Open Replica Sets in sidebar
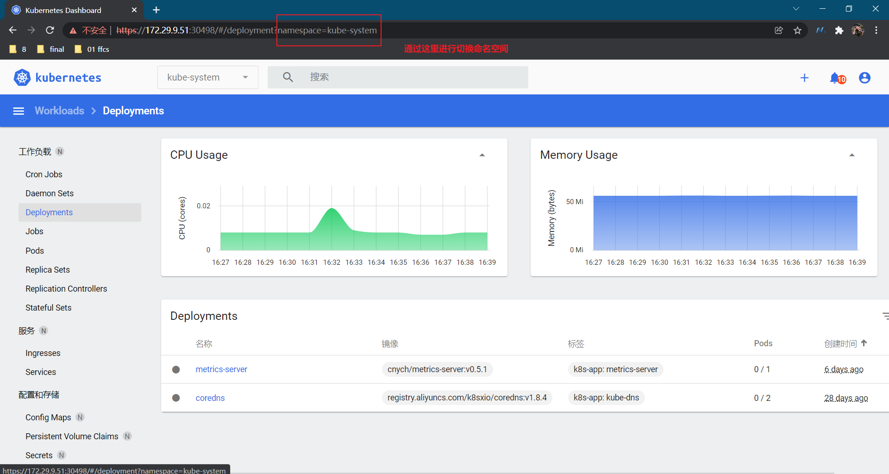This screenshot has height=474, width=889. coord(48,270)
